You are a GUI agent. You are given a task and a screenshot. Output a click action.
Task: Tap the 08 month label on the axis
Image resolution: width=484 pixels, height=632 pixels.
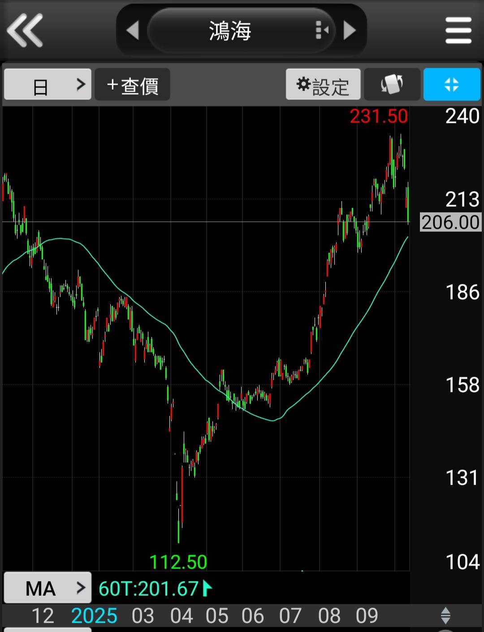click(x=329, y=616)
